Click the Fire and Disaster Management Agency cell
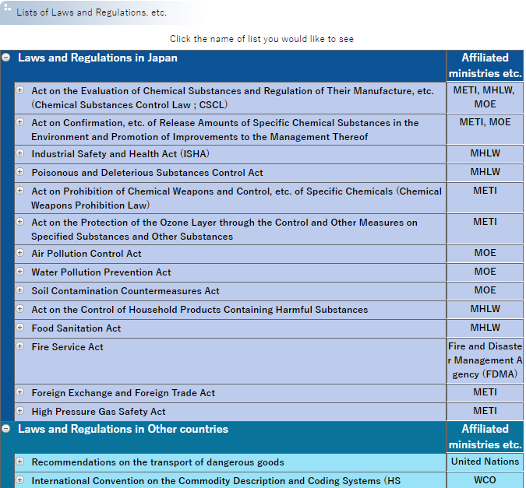This screenshot has width=526, height=488. click(485, 360)
